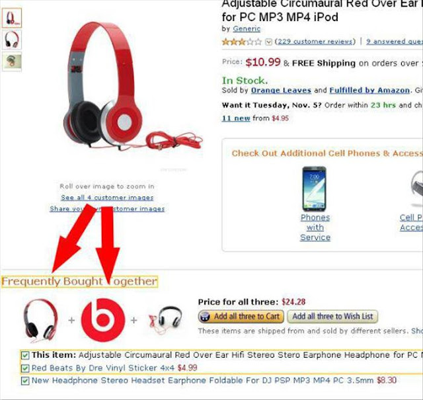The width and height of the screenshot is (423, 400).
Task: Click the Beats logo sticker image
Action: (x=103, y=320)
